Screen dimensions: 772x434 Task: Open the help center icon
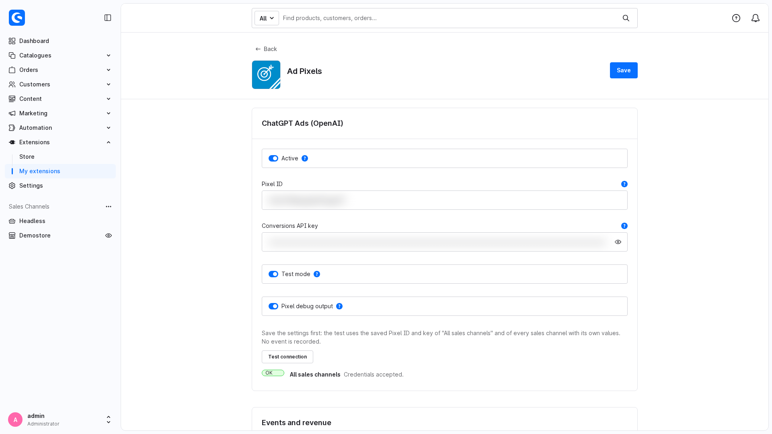736,18
